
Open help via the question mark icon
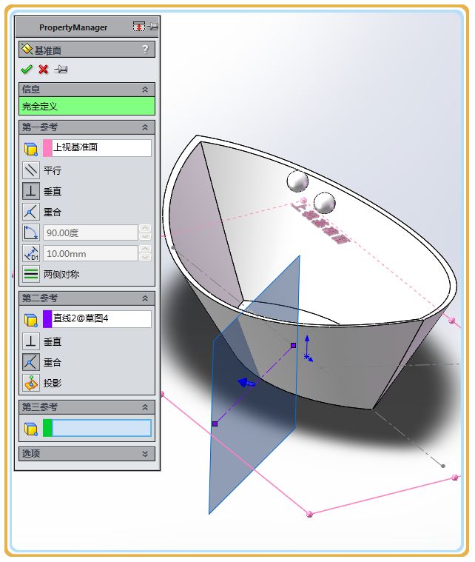pos(145,49)
